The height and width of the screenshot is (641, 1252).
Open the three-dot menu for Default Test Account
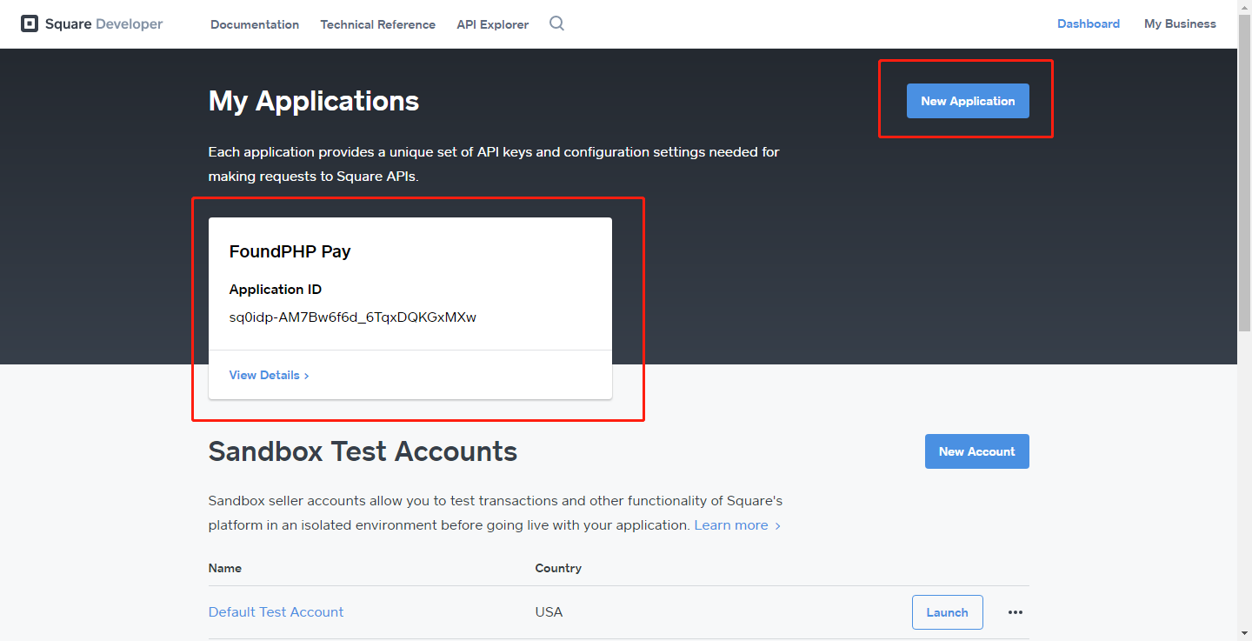pyautogui.click(x=1015, y=612)
